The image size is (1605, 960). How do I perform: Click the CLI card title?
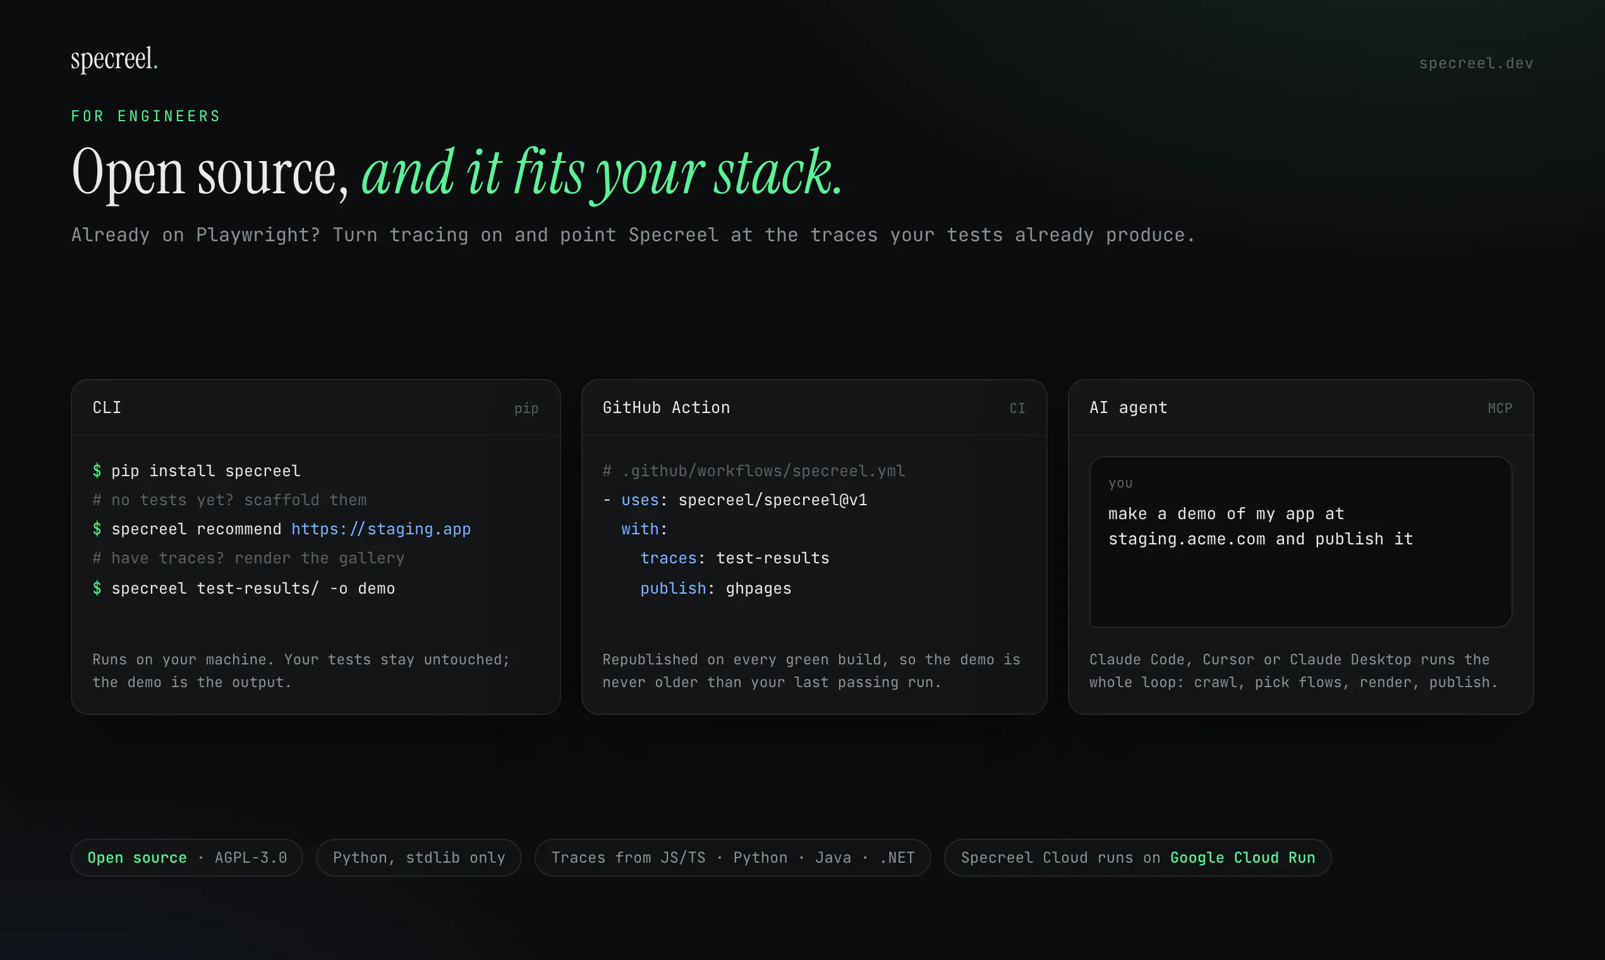click(x=107, y=407)
